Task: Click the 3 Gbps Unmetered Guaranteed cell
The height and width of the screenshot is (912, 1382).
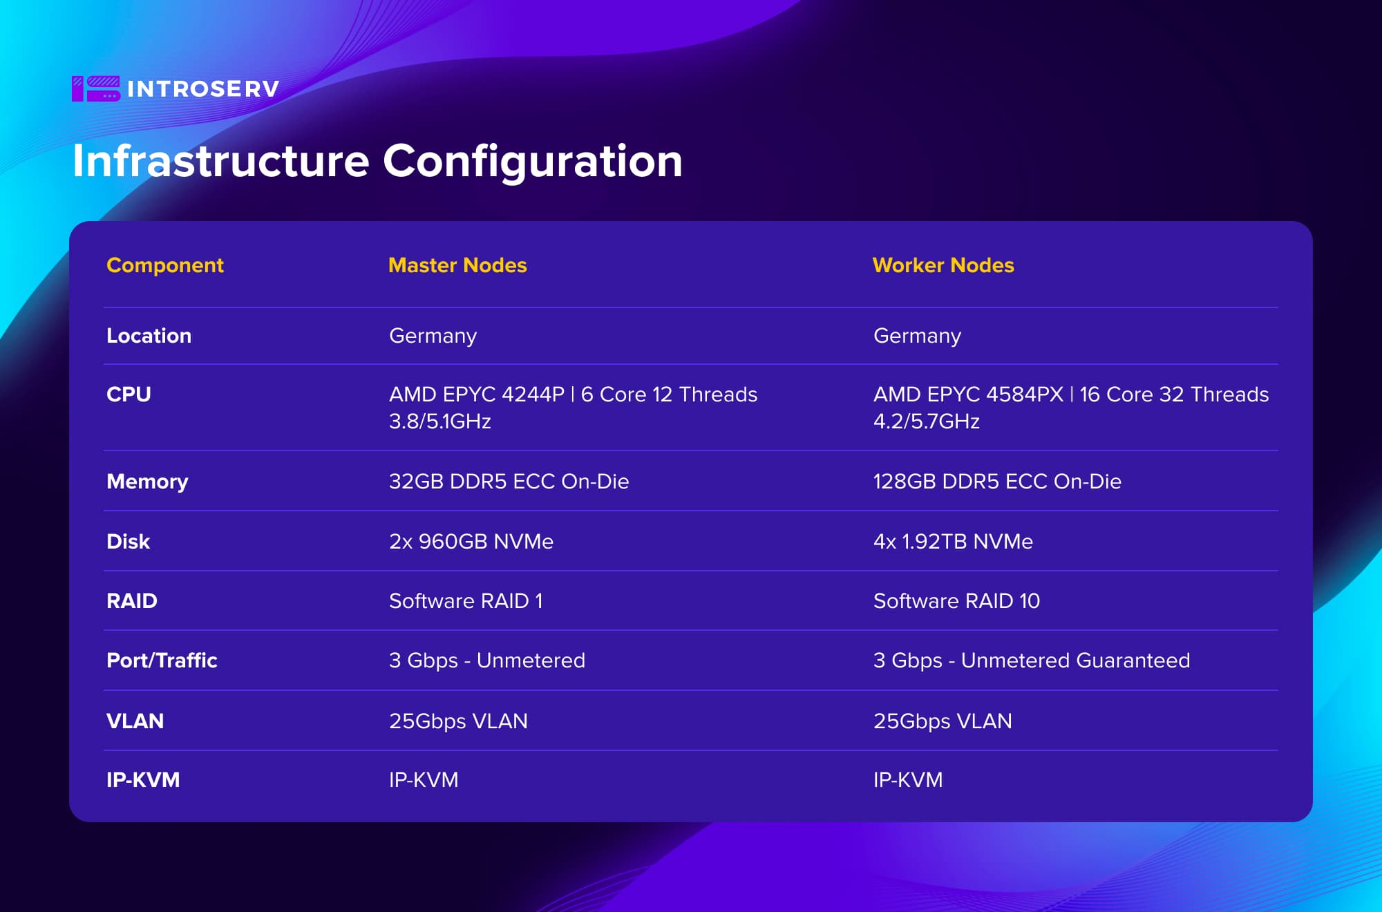Action: point(1031,661)
